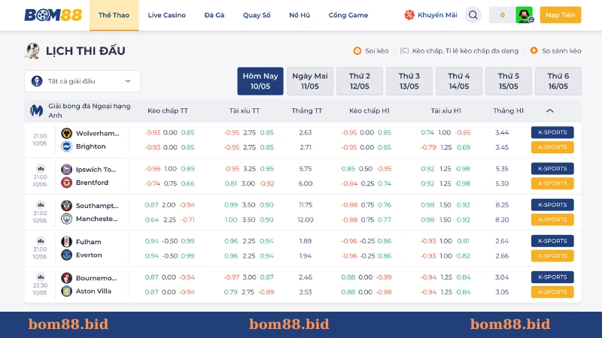This screenshot has height=338, width=602.
Task: Click the Ipswich Town team crest
Action: click(x=66, y=170)
